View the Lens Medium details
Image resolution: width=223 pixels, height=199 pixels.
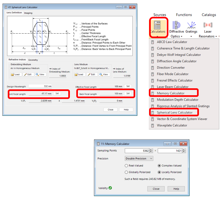tap(104, 74)
